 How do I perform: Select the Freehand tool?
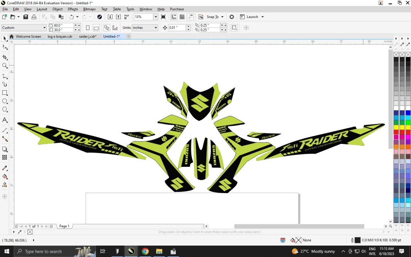(x=5, y=76)
